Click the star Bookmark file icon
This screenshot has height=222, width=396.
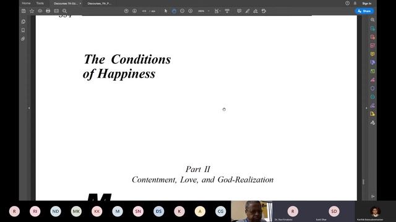(x=32, y=11)
